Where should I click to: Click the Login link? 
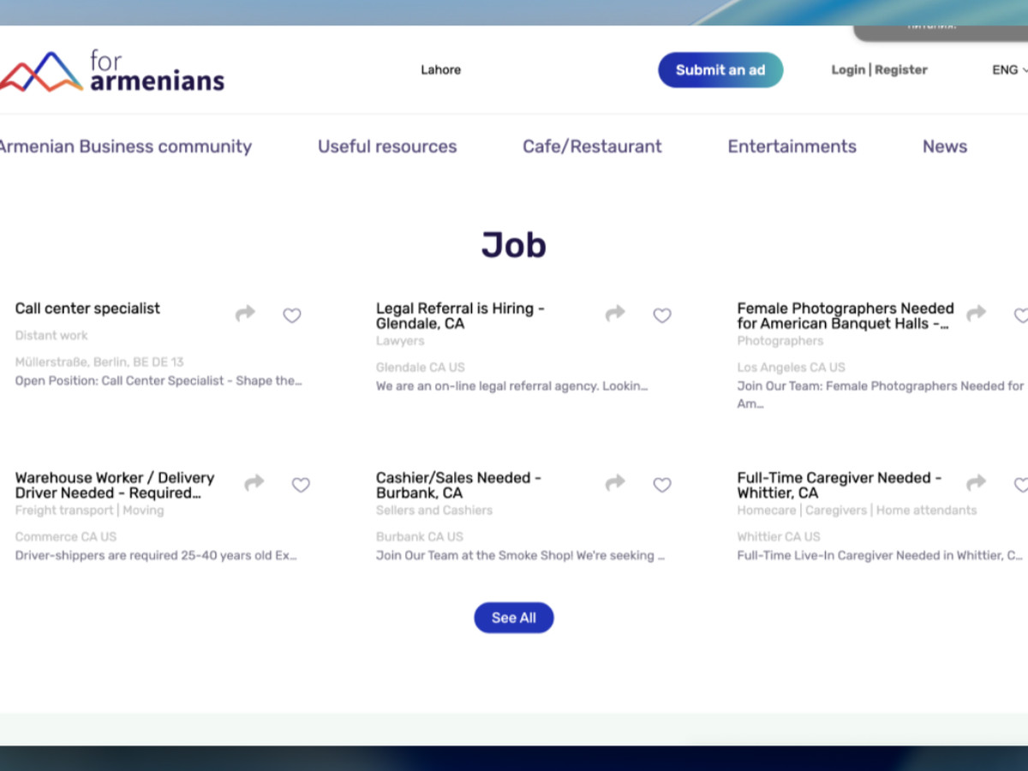click(848, 70)
